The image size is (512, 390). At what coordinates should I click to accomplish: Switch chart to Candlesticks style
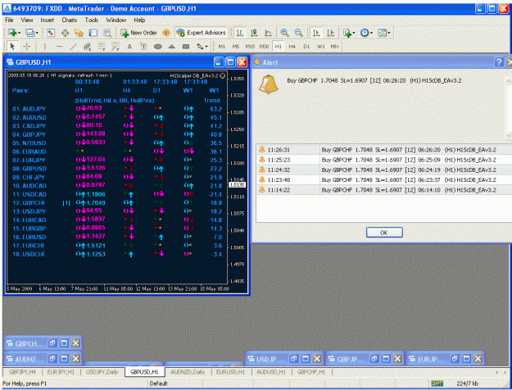[254, 33]
